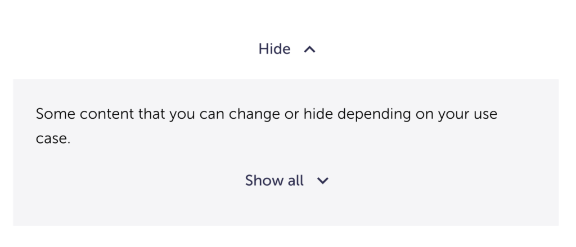The image size is (576, 247).
Task: Collapse the content using the Hide toggle
Action: pos(274,50)
